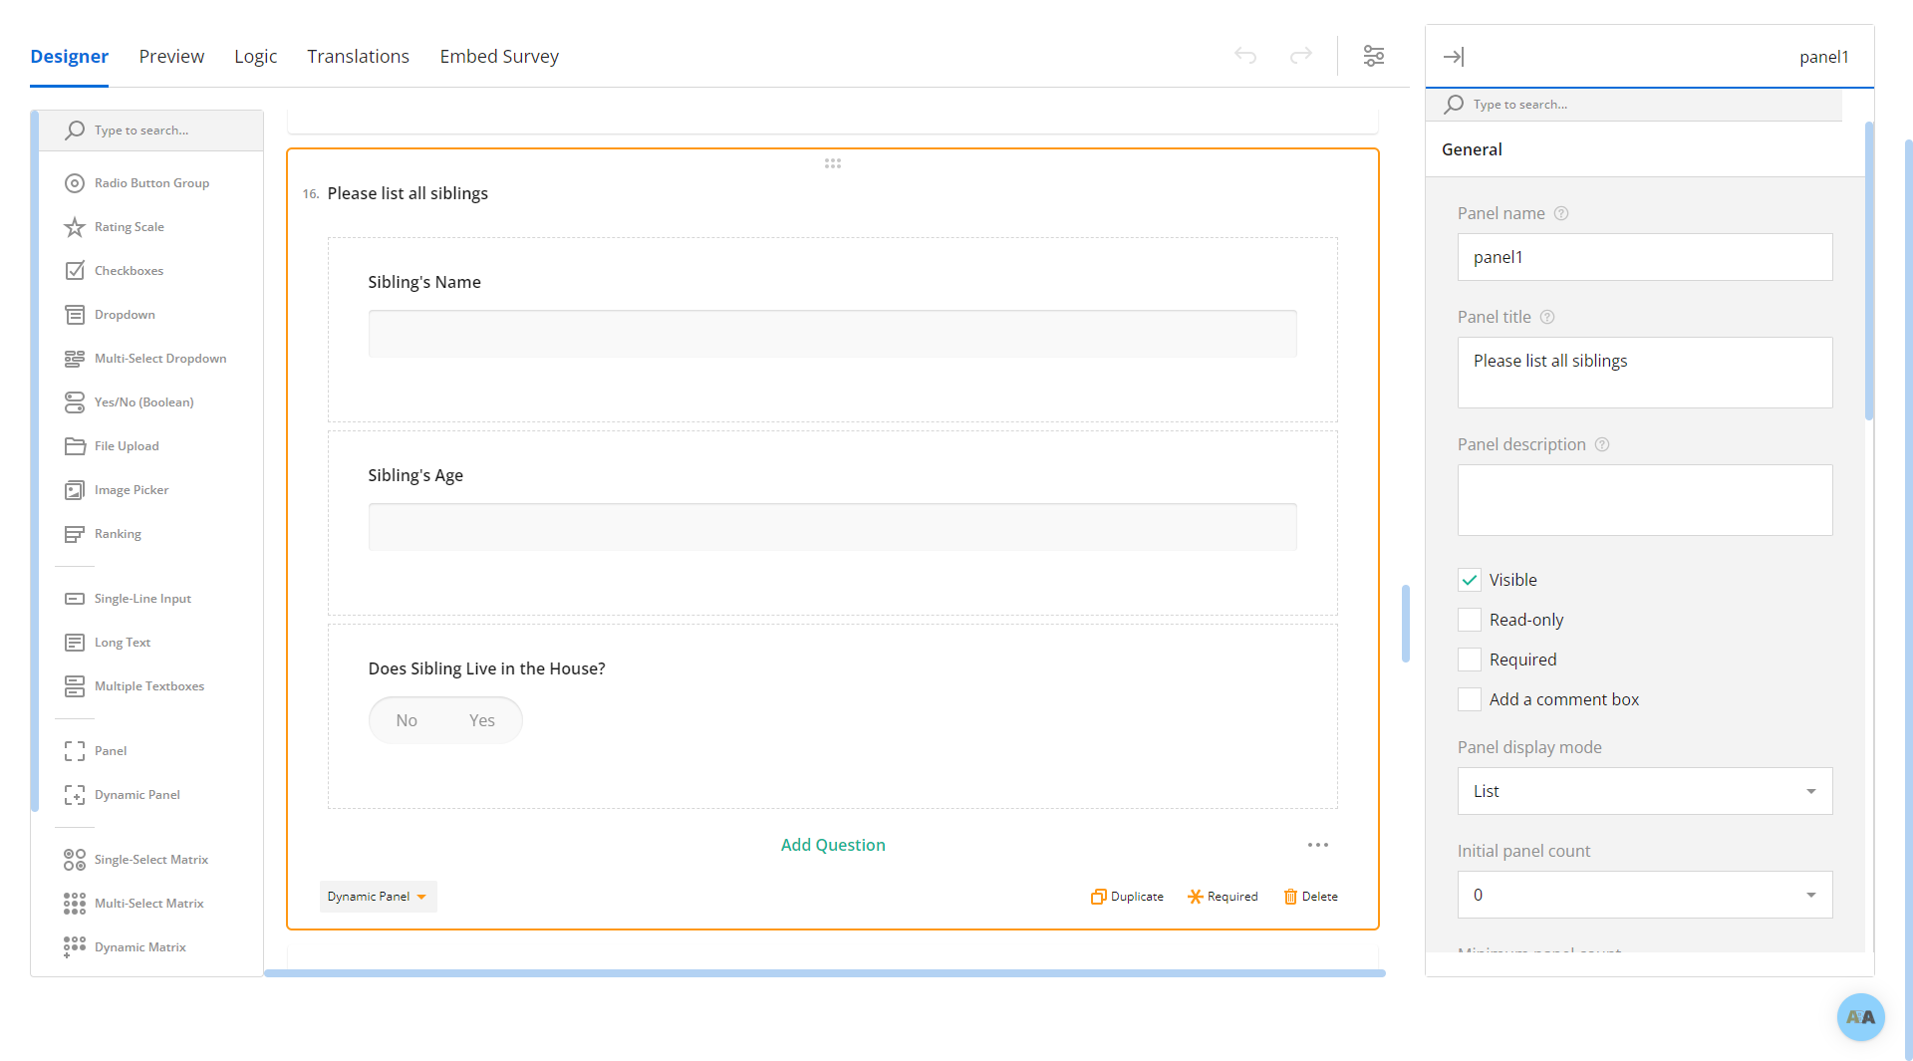
Task: Open the Dynamic Panel type dropdown
Action: pyautogui.click(x=378, y=897)
